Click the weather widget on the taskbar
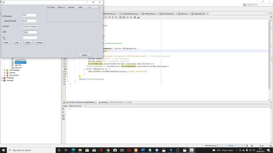Image resolution: width=273 pixels, height=153 pixels. click(223, 150)
